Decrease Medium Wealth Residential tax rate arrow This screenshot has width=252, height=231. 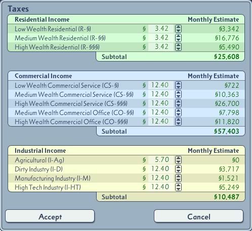tap(178, 40)
